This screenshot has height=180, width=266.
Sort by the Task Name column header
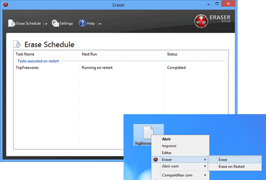click(x=47, y=54)
